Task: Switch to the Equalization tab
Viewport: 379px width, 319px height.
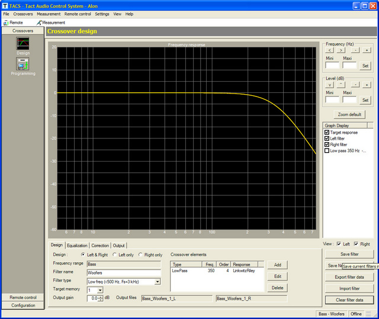Action: click(76, 245)
